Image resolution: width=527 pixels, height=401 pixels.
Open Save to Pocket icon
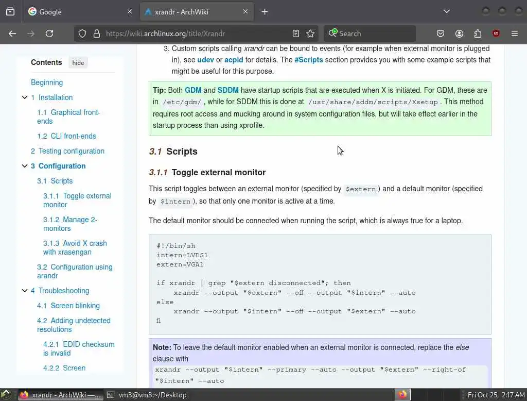(x=441, y=34)
